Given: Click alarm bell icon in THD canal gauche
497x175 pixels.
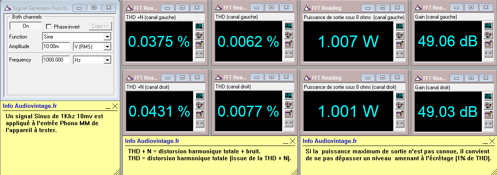Looking at the screenshot, I should coord(289,35).
